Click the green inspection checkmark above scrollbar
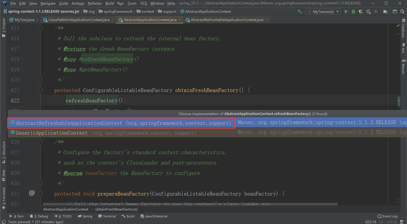This screenshot has height=224, width=407. pos(398,26)
